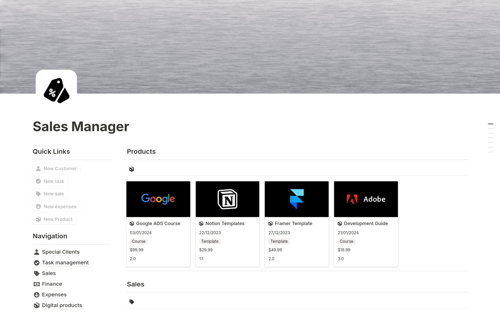Screen dimensions: 500x312
Task: Click the box icon beside Notion Templates title
Action: coord(201,223)
